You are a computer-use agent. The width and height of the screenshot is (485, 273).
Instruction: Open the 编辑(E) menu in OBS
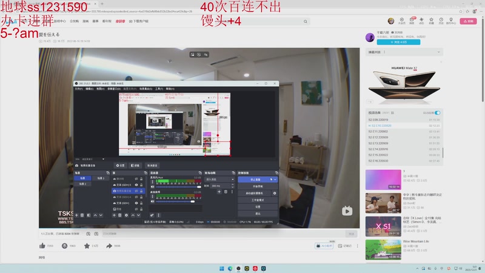point(89,89)
